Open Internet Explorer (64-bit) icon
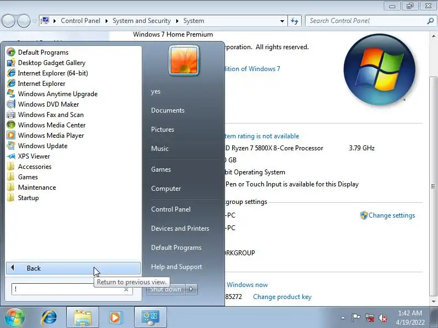The width and height of the screenshot is (438, 328). [11, 73]
